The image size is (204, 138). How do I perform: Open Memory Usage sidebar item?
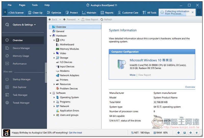[21, 56]
